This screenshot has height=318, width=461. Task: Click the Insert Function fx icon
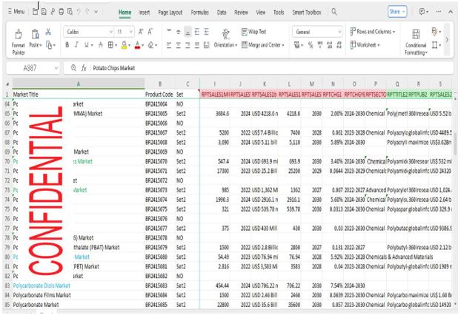click(x=84, y=68)
